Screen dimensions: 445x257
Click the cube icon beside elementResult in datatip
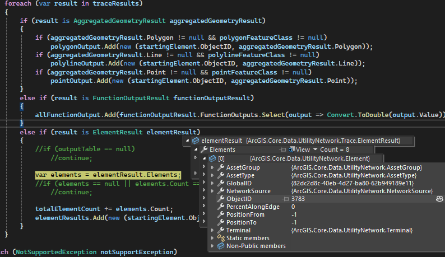[x=195, y=141]
